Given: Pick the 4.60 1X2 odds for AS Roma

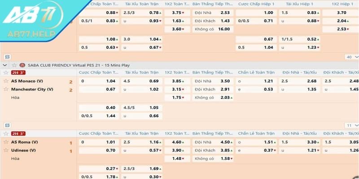Looking at the screenshot, I should coord(177,142).
